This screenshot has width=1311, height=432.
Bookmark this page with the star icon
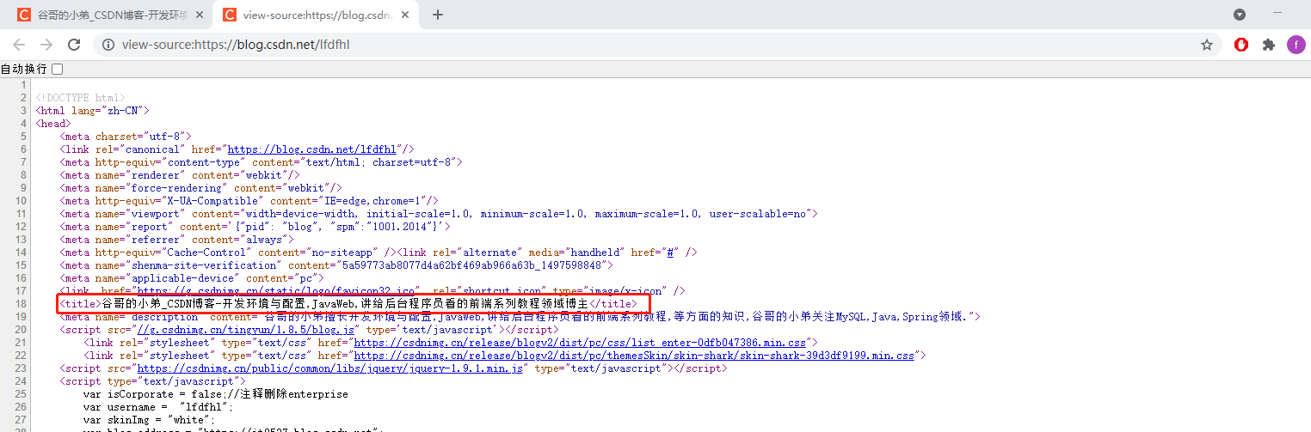[1207, 45]
